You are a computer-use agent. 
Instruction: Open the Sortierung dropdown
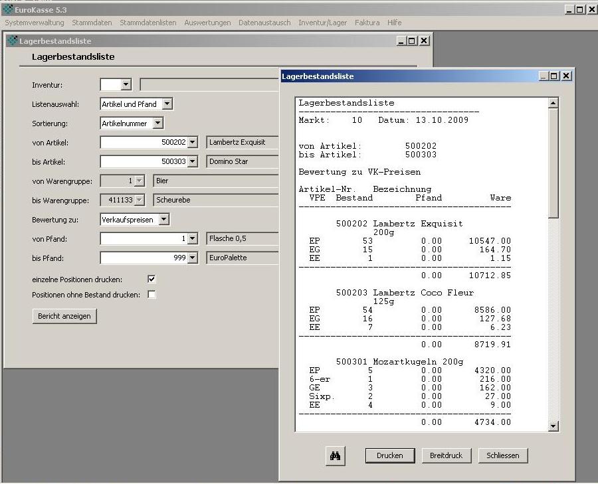(x=157, y=123)
